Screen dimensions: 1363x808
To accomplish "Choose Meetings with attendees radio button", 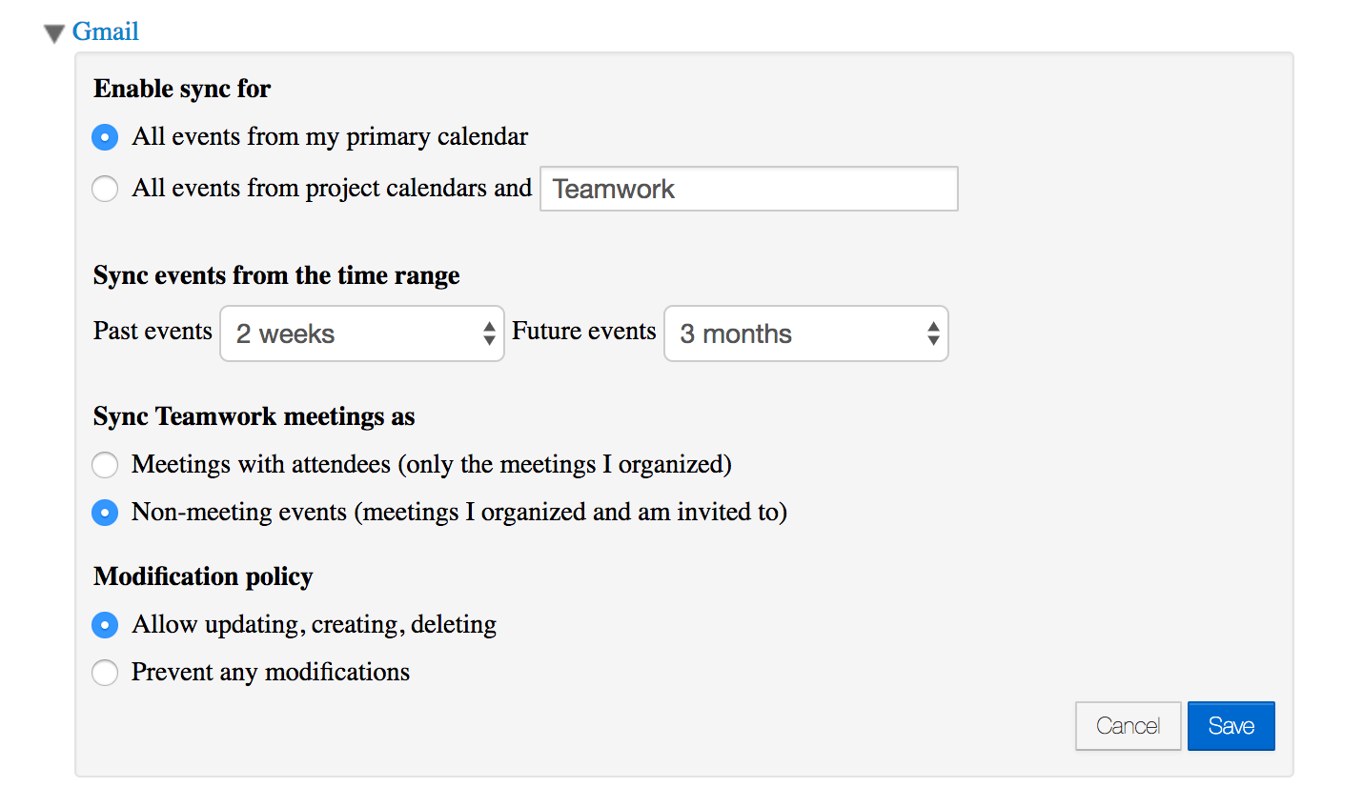I will tap(105, 465).
